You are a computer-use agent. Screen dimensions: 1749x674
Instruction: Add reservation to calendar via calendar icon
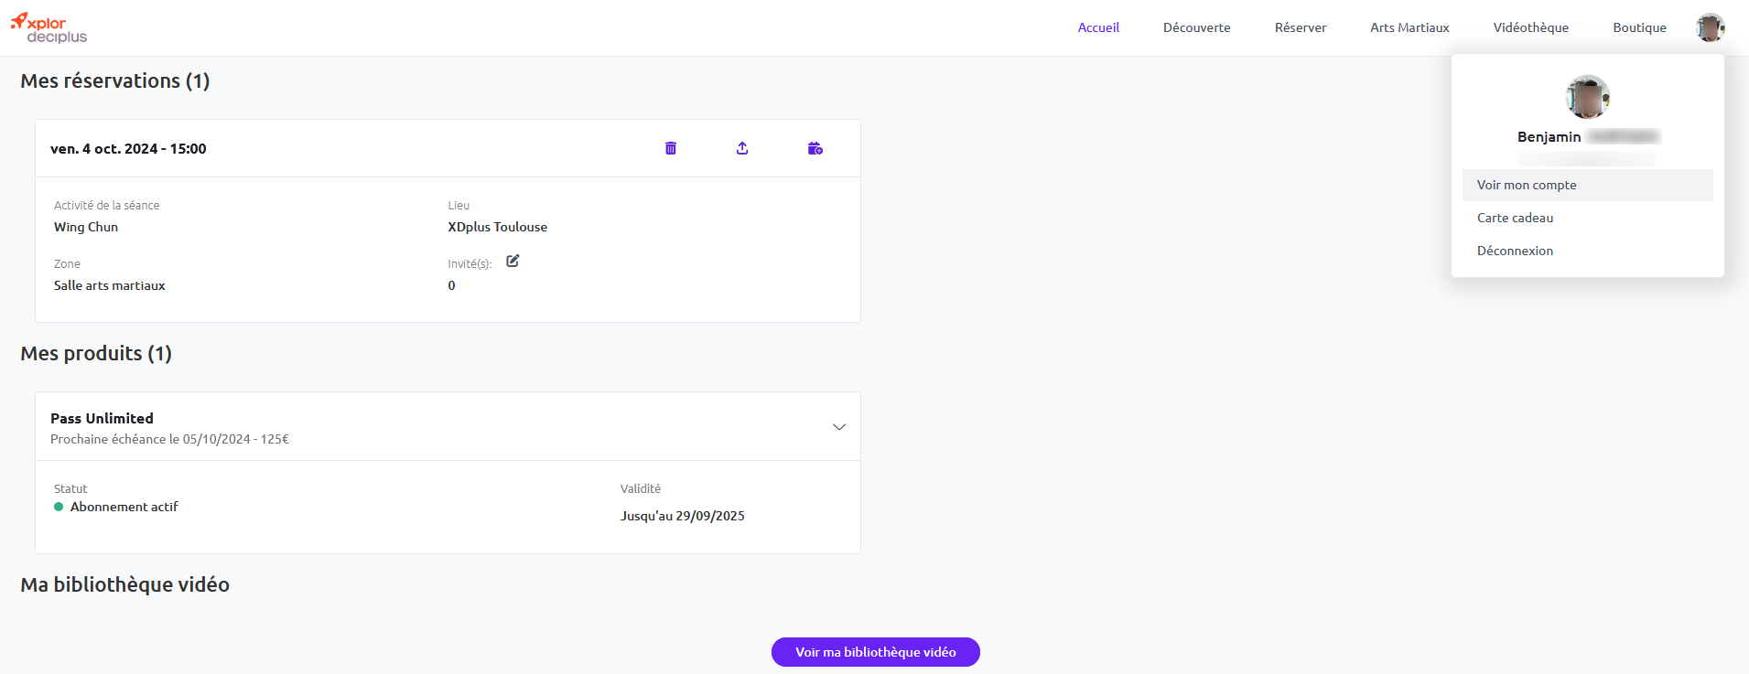[x=815, y=148]
